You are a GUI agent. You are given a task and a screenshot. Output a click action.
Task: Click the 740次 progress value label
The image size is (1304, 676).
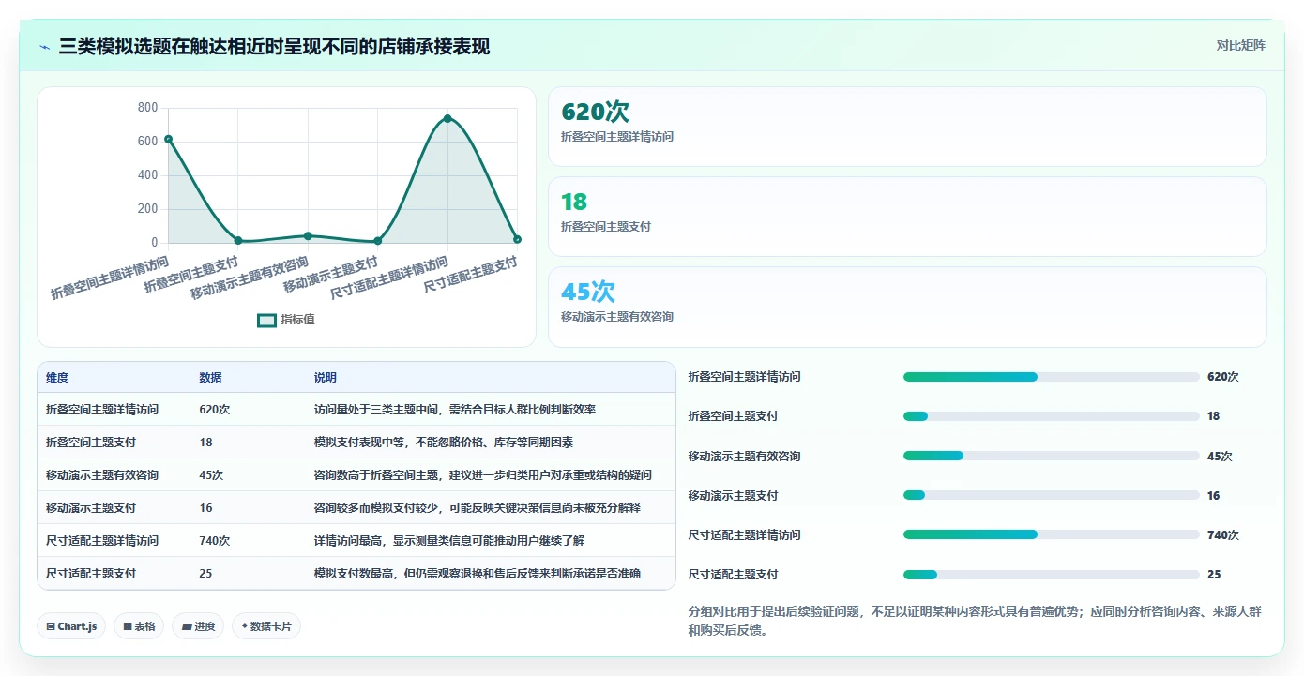pos(1223,535)
